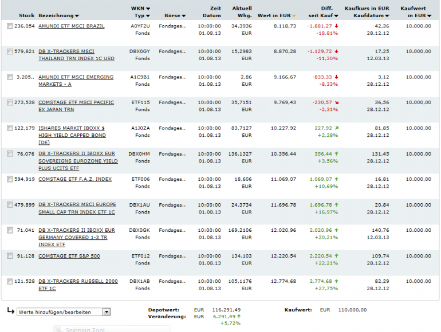
Task: Click the Kaufkurs in EUR column header
Action: click(x=367, y=9)
